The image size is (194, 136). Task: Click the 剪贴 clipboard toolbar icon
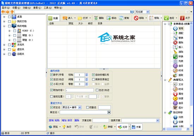[x=151, y=18]
